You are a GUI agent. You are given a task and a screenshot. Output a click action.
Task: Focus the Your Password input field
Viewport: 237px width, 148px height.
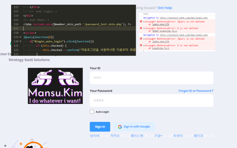pos(151,101)
